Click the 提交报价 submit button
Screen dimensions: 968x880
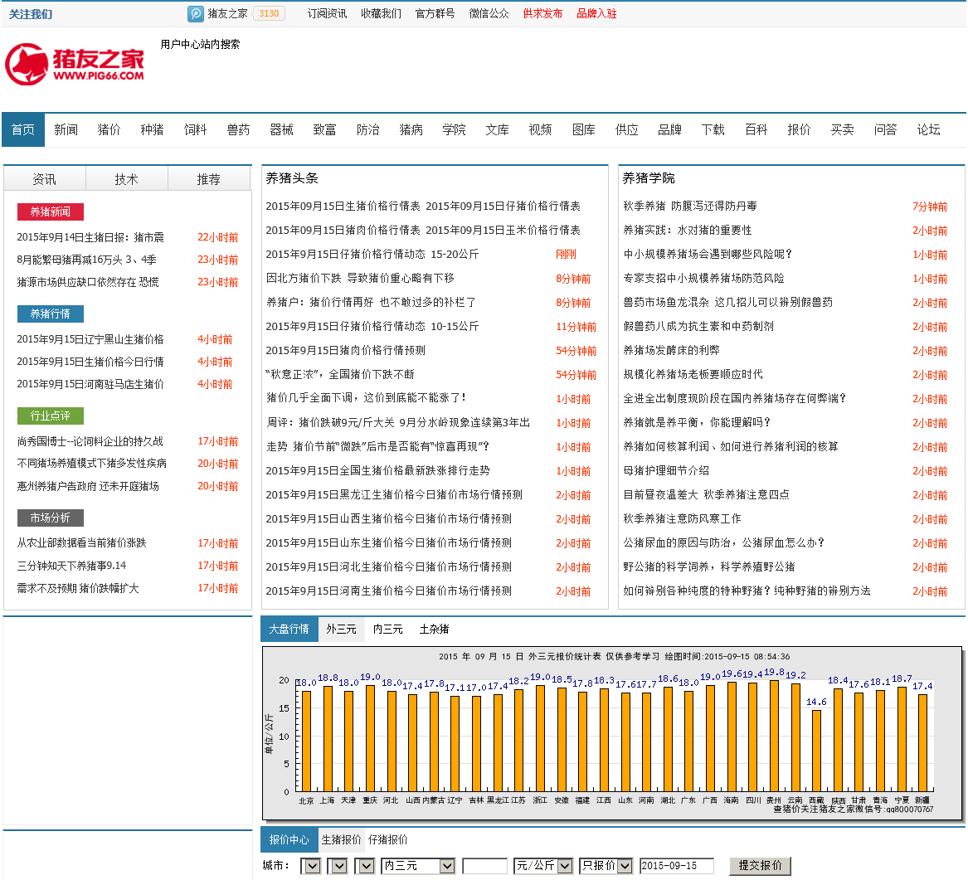point(760,866)
